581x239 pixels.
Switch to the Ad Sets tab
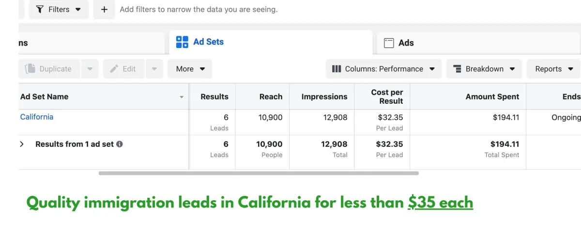tap(208, 42)
